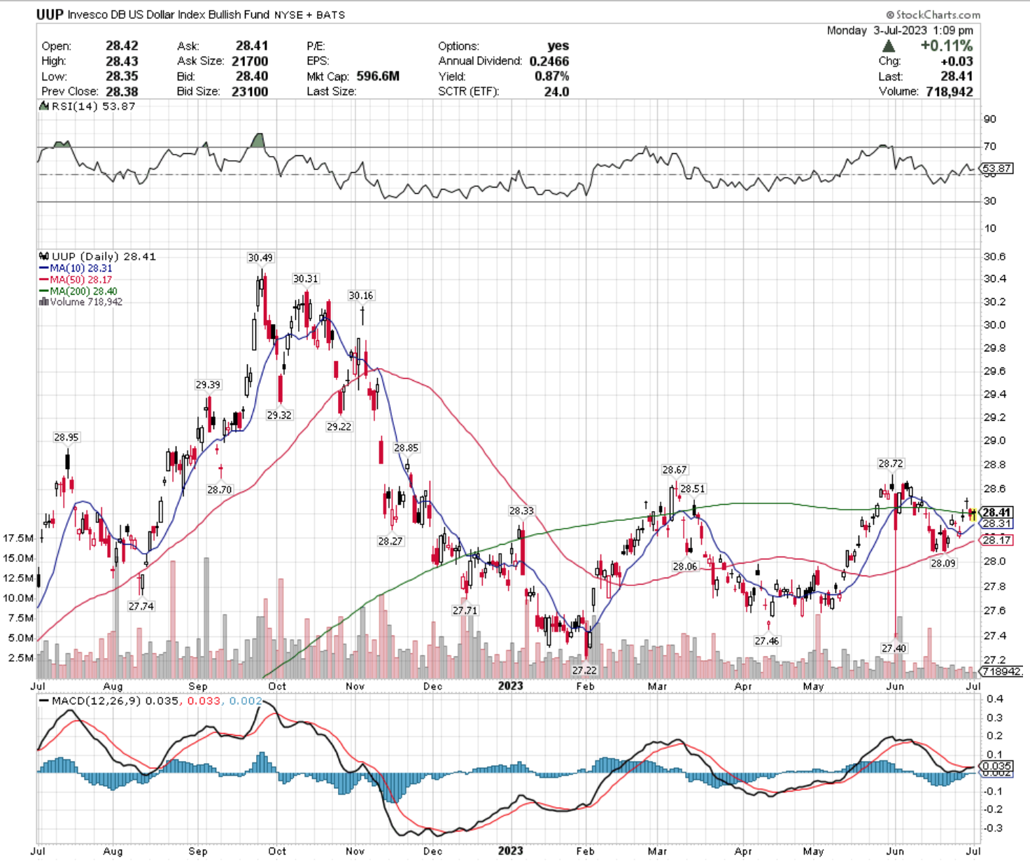Click the 'Volume 718,942' legend entry

86,302
